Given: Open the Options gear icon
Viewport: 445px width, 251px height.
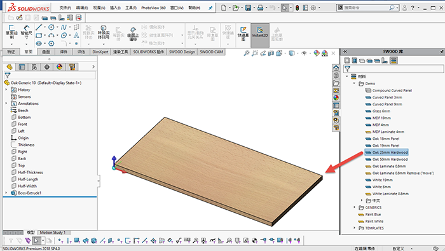Looking at the screenshot, I should [313, 8].
